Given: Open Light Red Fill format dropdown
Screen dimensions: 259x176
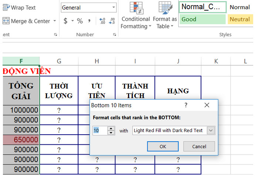Looking at the screenshot, I should 211,131.
